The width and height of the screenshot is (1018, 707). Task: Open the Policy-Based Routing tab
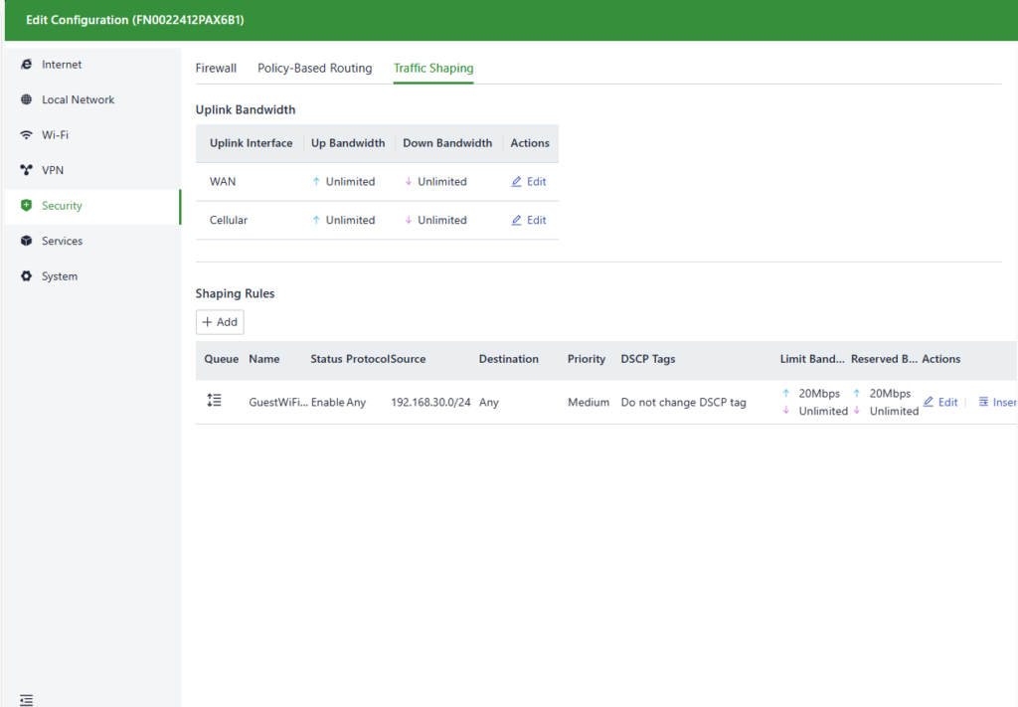click(x=314, y=69)
